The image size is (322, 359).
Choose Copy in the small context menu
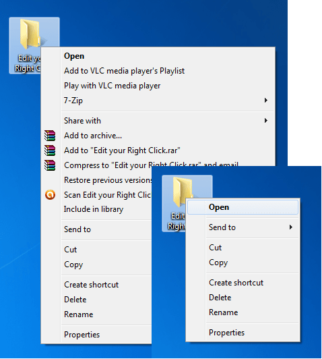pyautogui.click(x=218, y=263)
